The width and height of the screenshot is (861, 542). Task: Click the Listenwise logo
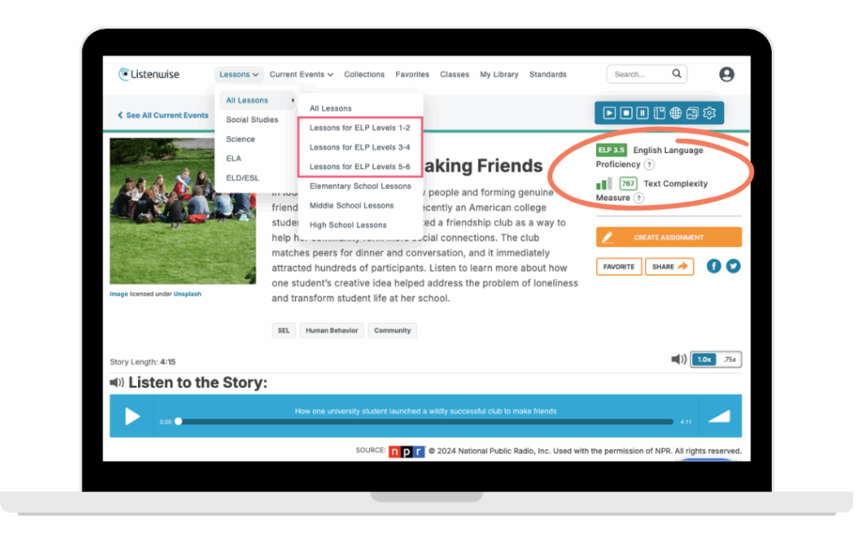coord(149,74)
